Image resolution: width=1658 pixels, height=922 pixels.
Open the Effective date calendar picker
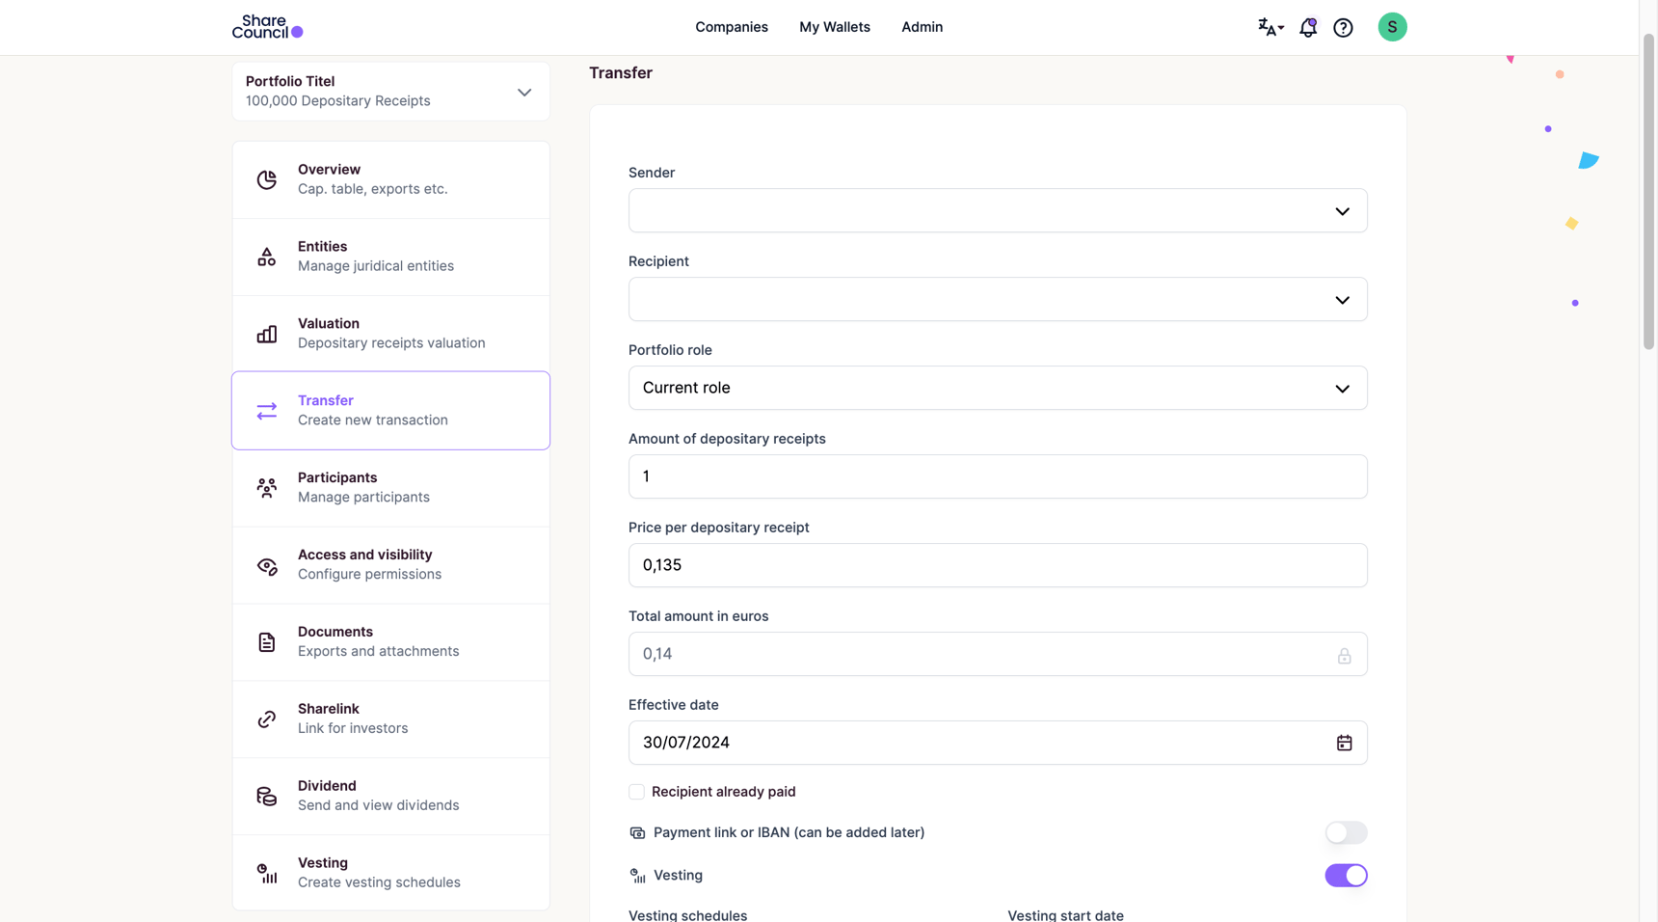(1344, 743)
